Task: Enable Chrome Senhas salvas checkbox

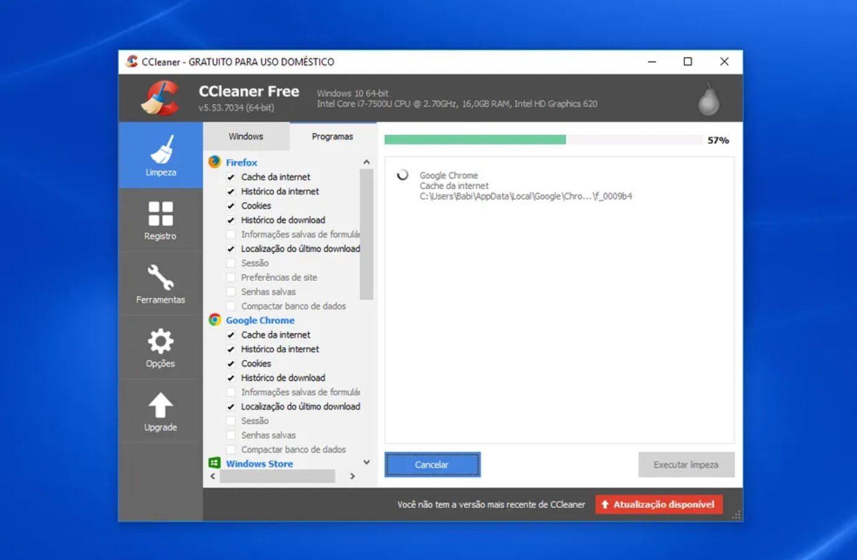Action: pos(231,435)
